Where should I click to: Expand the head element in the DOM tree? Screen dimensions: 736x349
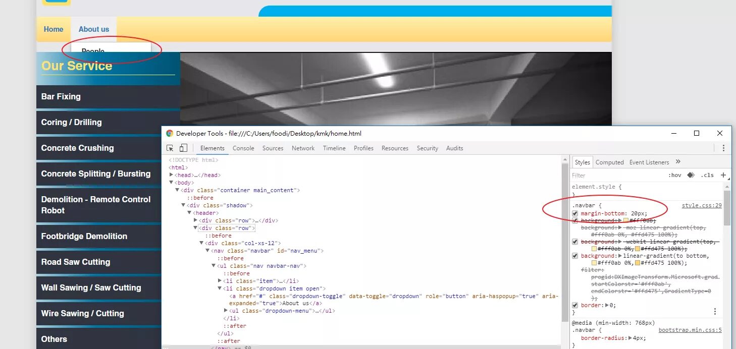(x=171, y=174)
